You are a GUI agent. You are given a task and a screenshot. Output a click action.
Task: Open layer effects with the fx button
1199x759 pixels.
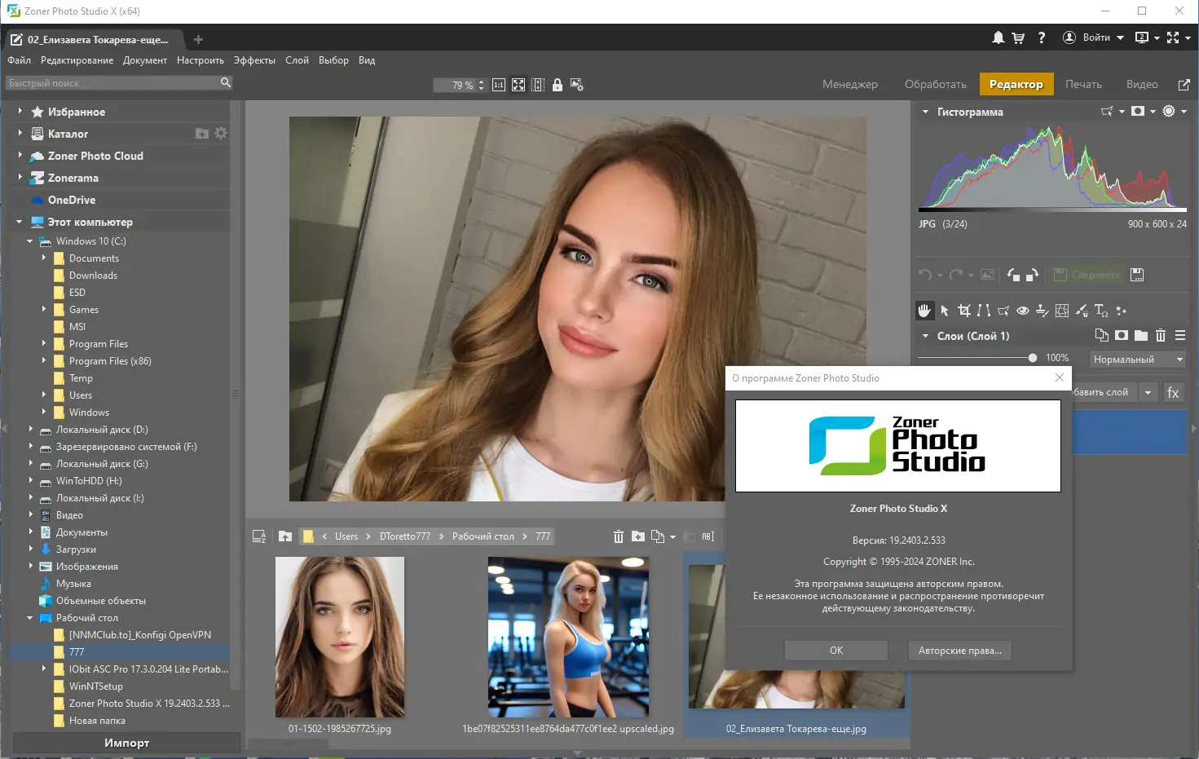pos(1173,393)
